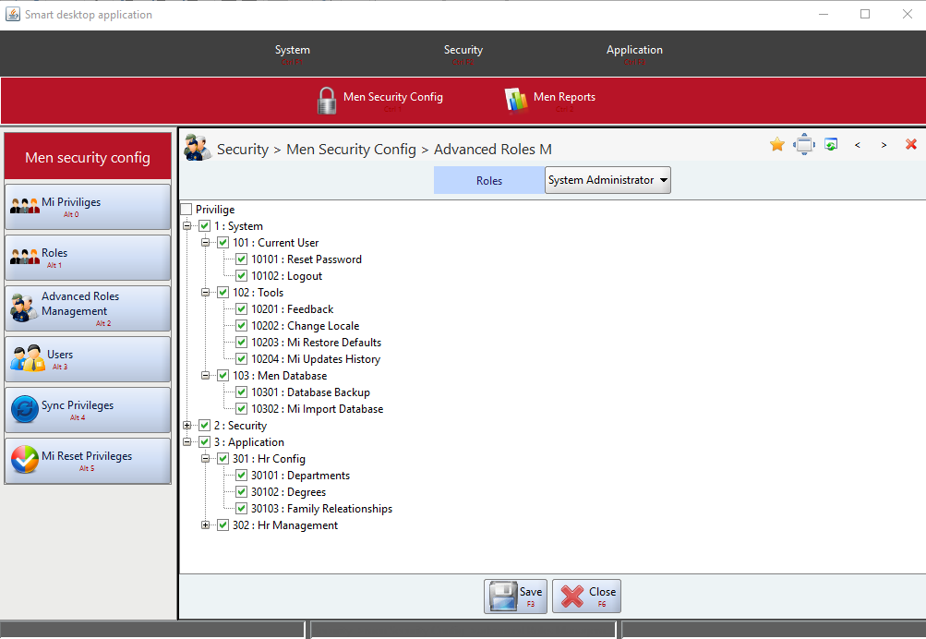Image resolution: width=926 pixels, height=639 pixels.
Task: Click the favorites star icon
Action: tap(777, 145)
